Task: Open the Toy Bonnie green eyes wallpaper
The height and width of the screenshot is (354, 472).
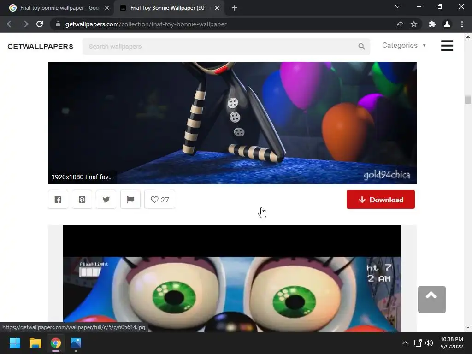Action: pyautogui.click(x=232, y=278)
